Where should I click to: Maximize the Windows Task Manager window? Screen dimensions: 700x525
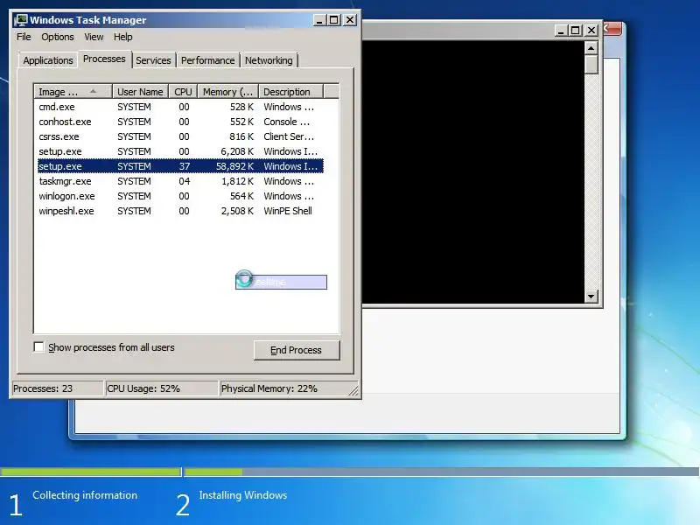[x=334, y=20]
